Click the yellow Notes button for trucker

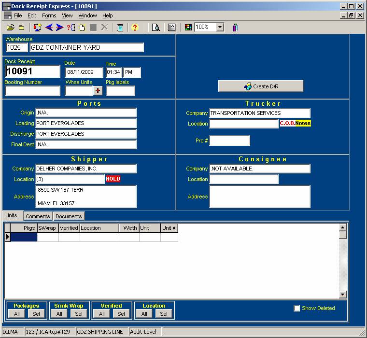(303, 124)
